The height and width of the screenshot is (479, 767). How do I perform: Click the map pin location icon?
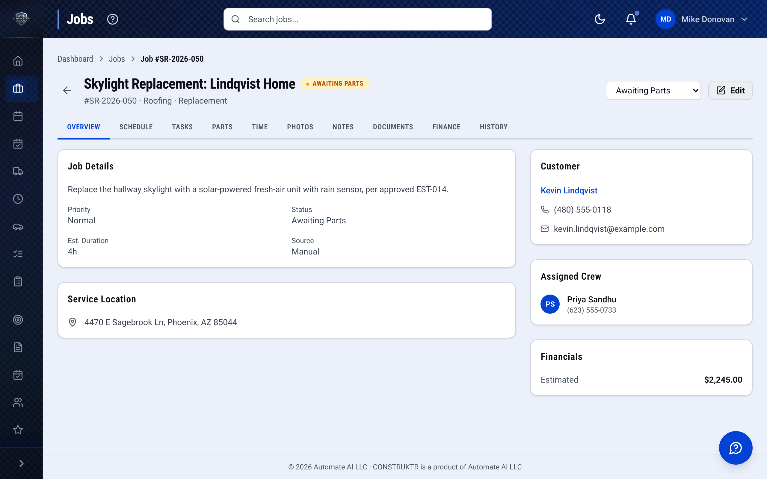[x=73, y=322]
